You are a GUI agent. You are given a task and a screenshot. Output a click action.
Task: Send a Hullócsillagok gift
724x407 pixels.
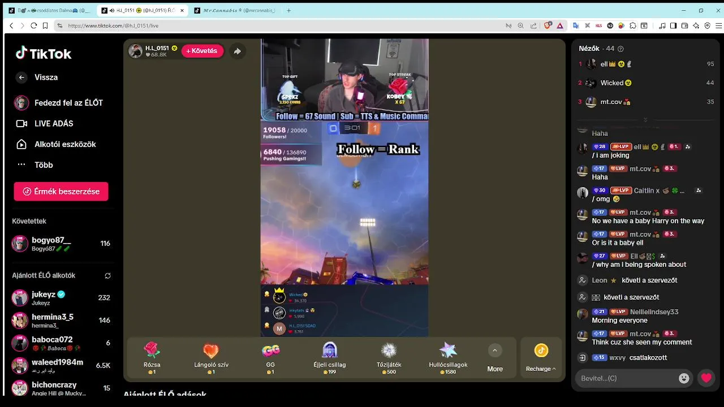[x=448, y=358]
